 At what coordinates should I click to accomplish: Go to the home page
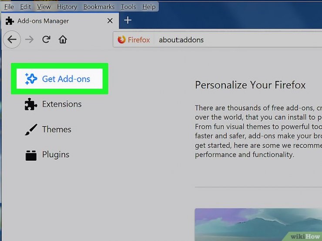click(x=63, y=40)
